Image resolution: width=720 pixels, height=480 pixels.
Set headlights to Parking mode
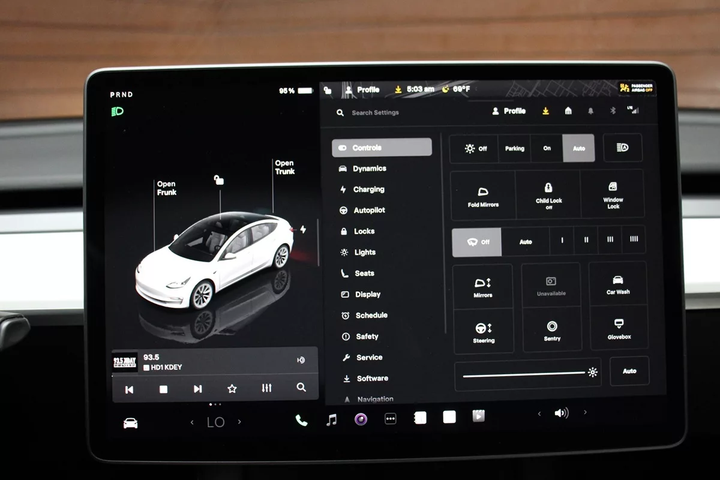coord(514,148)
